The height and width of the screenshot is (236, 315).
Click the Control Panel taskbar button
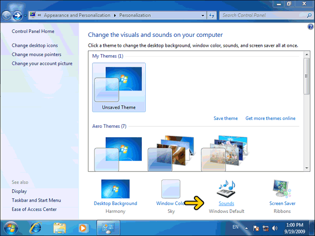tap(108, 228)
